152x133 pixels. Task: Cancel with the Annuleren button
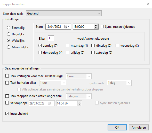139,128
